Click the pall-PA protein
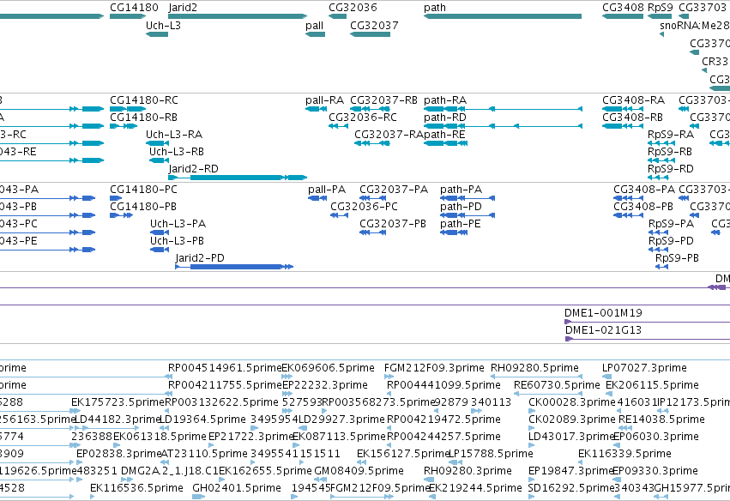Screen dimensions: 730x501 (327, 190)
